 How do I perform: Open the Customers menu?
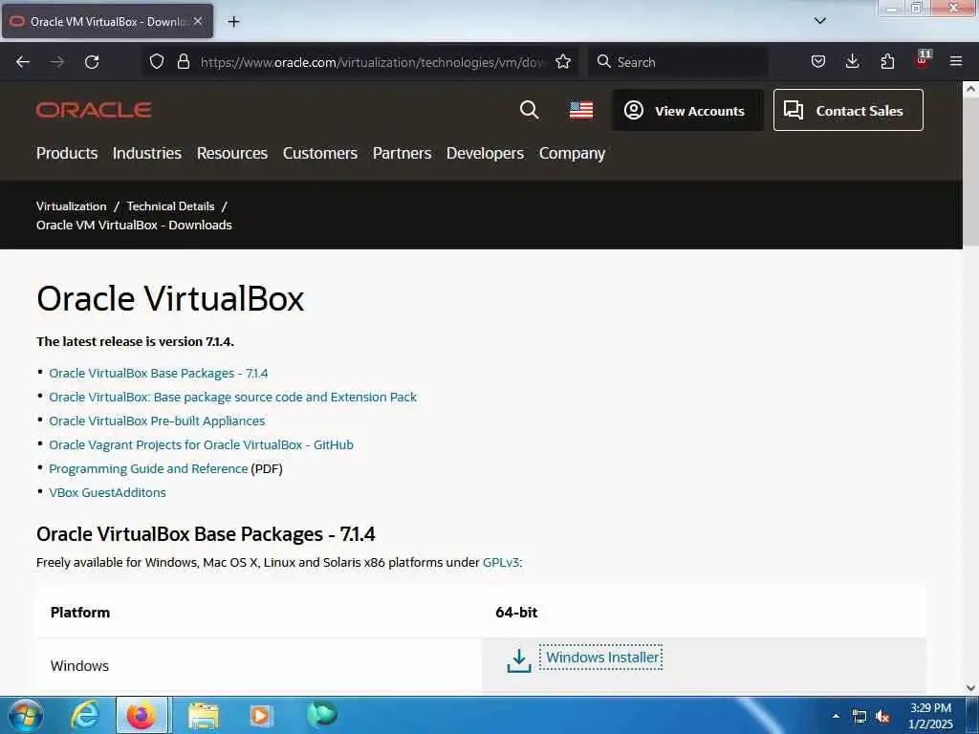click(320, 154)
